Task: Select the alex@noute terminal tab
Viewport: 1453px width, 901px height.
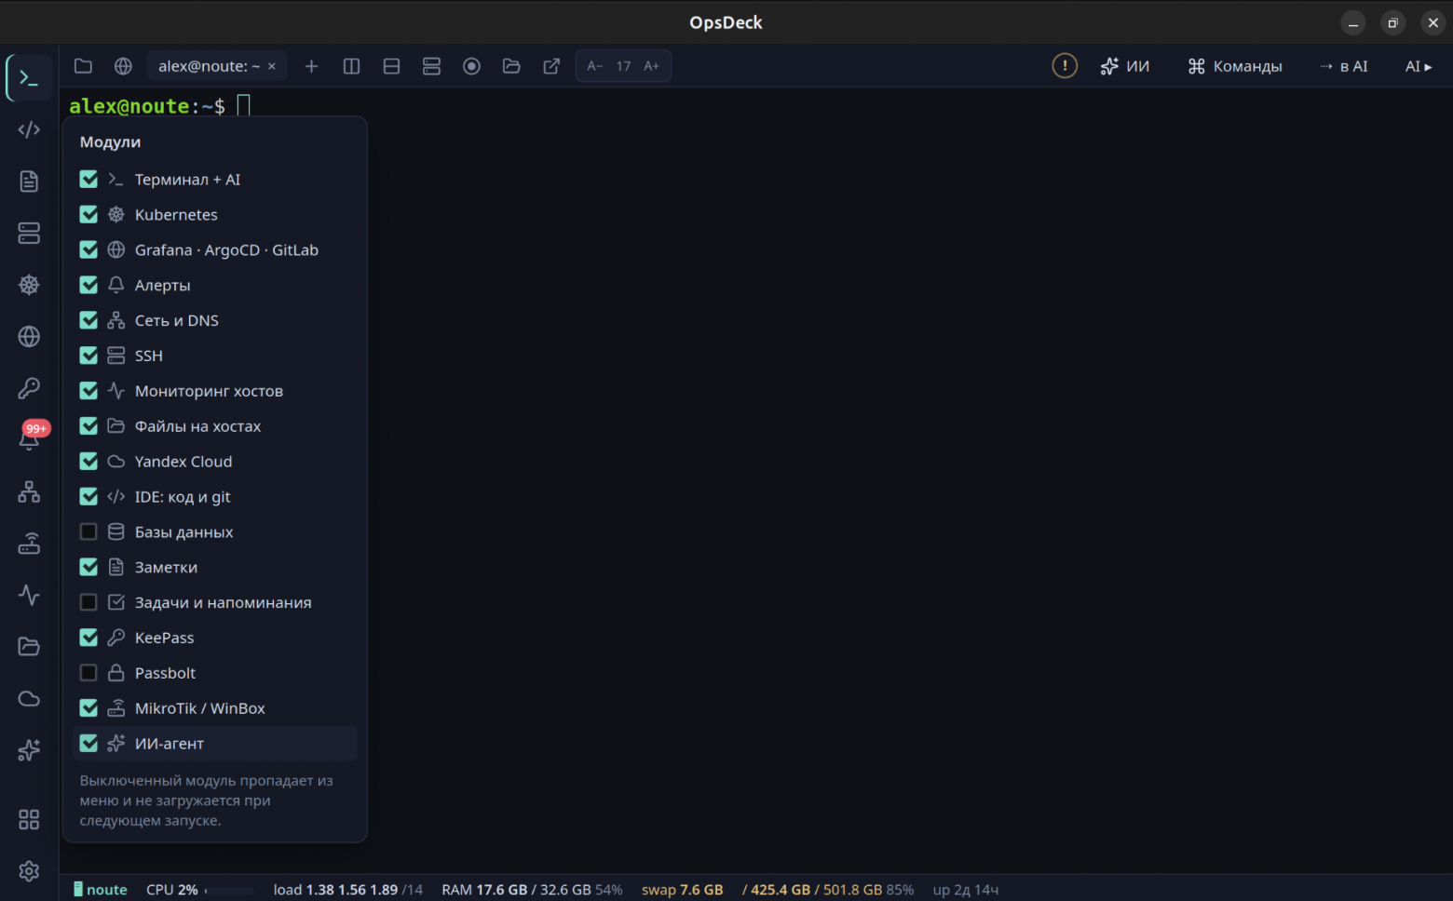Action: 209,66
